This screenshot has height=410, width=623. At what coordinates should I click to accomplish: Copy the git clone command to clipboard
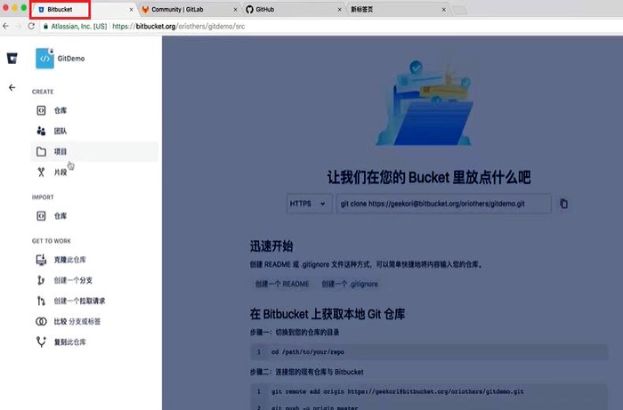563,204
